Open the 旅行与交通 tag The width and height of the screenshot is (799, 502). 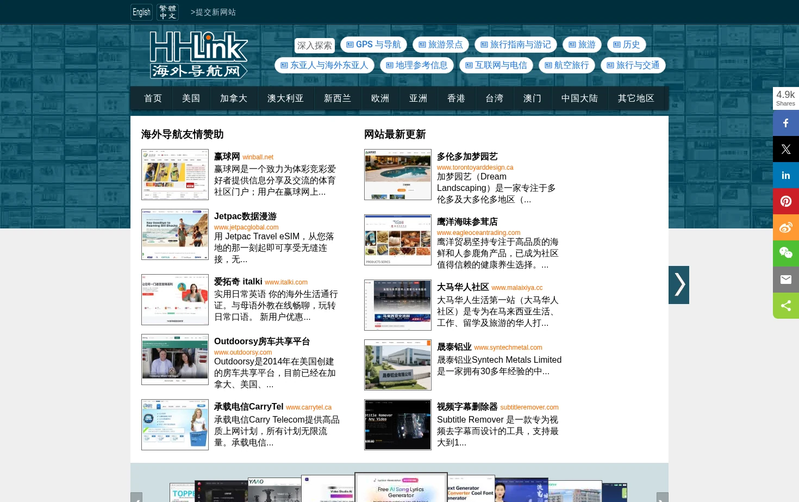633,65
